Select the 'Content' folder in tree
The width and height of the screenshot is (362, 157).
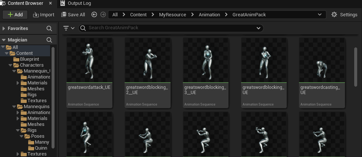click(x=24, y=53)
